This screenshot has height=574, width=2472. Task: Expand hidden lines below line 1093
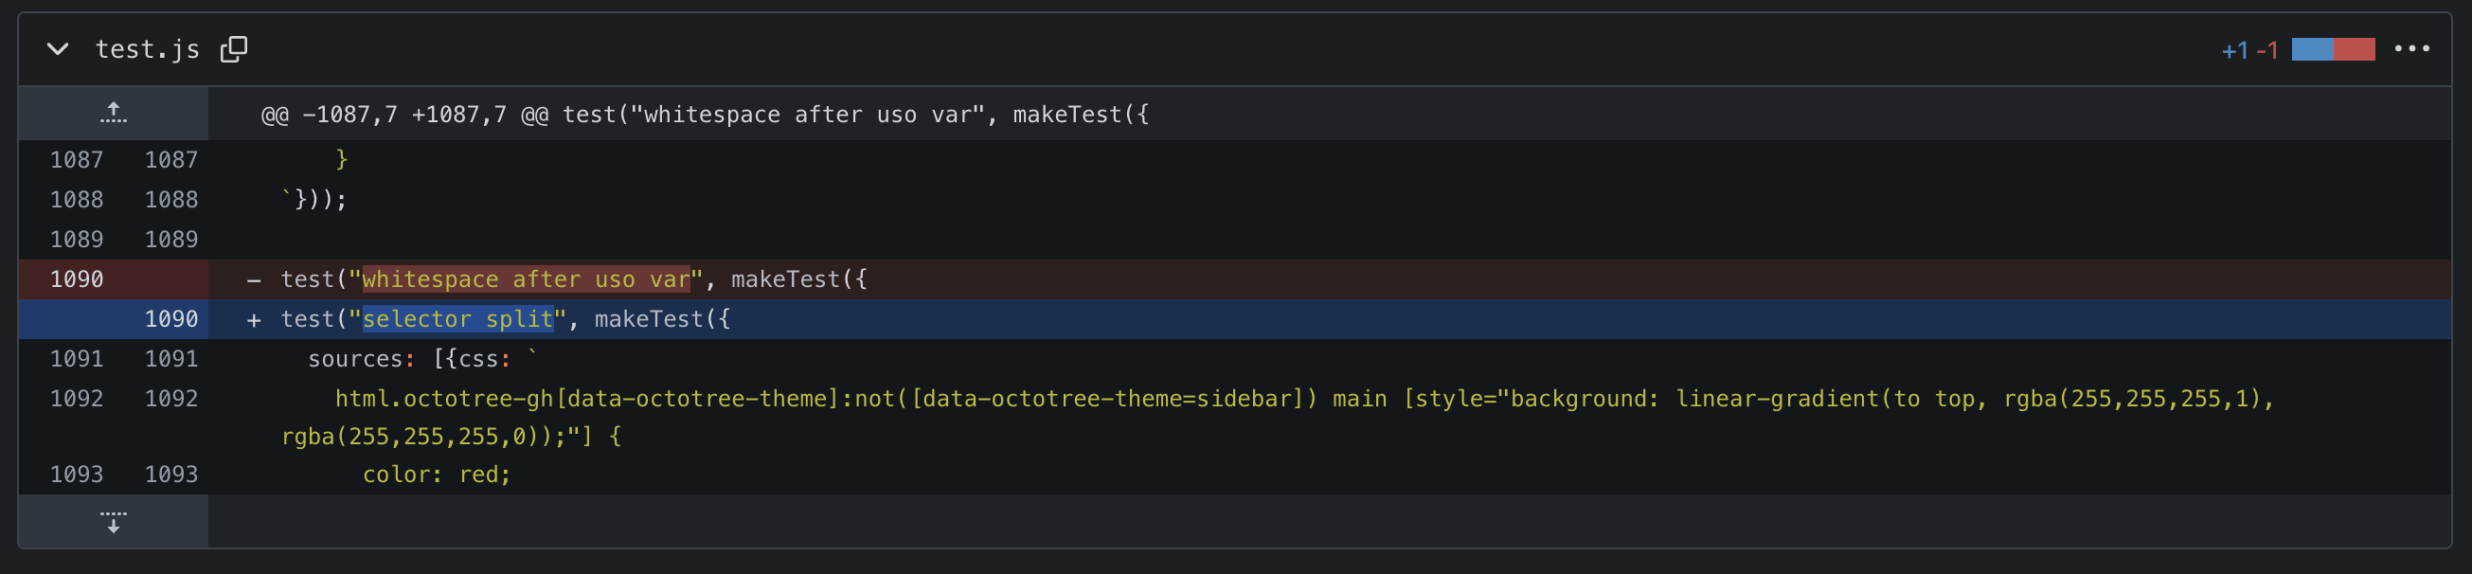(x=114, y=521)
